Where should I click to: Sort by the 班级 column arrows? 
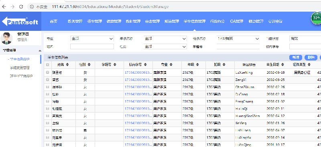pyautogui.click(x=224, y=64)
